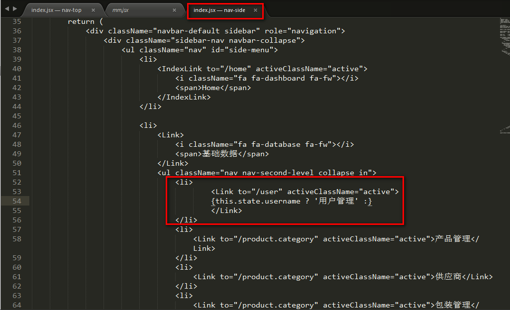Close the index.jsx — nav-side tab
The width and height of the screenshot is (510, 310).
click(x=255, y=10)
